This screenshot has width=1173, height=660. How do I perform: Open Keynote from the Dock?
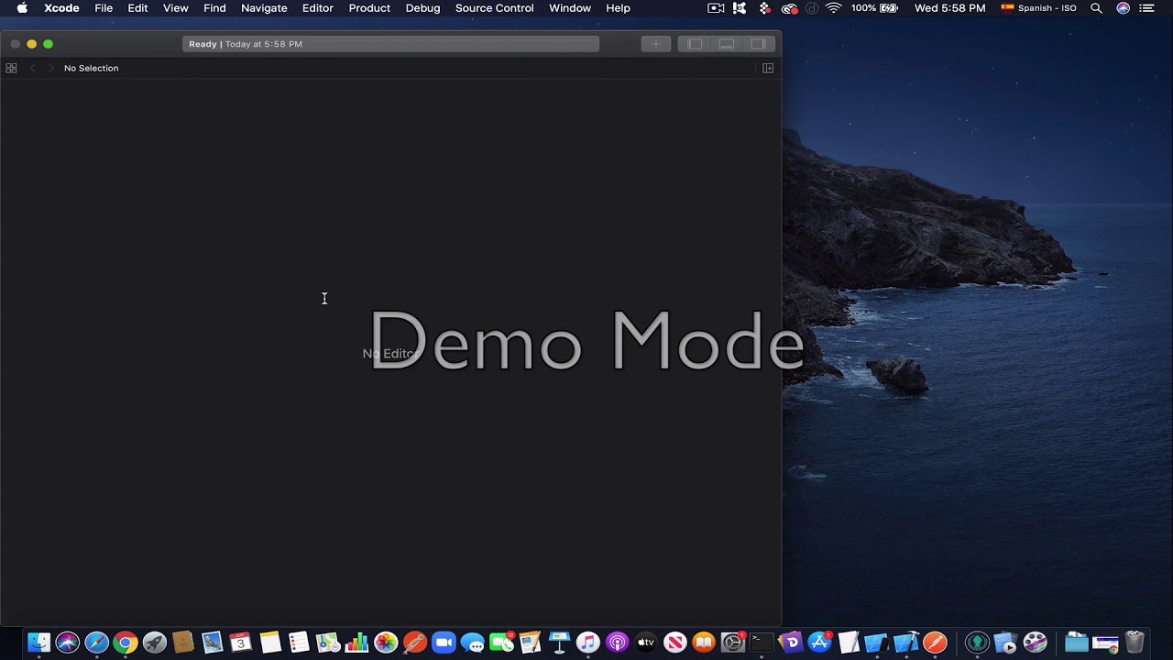(x=559, y=643)
